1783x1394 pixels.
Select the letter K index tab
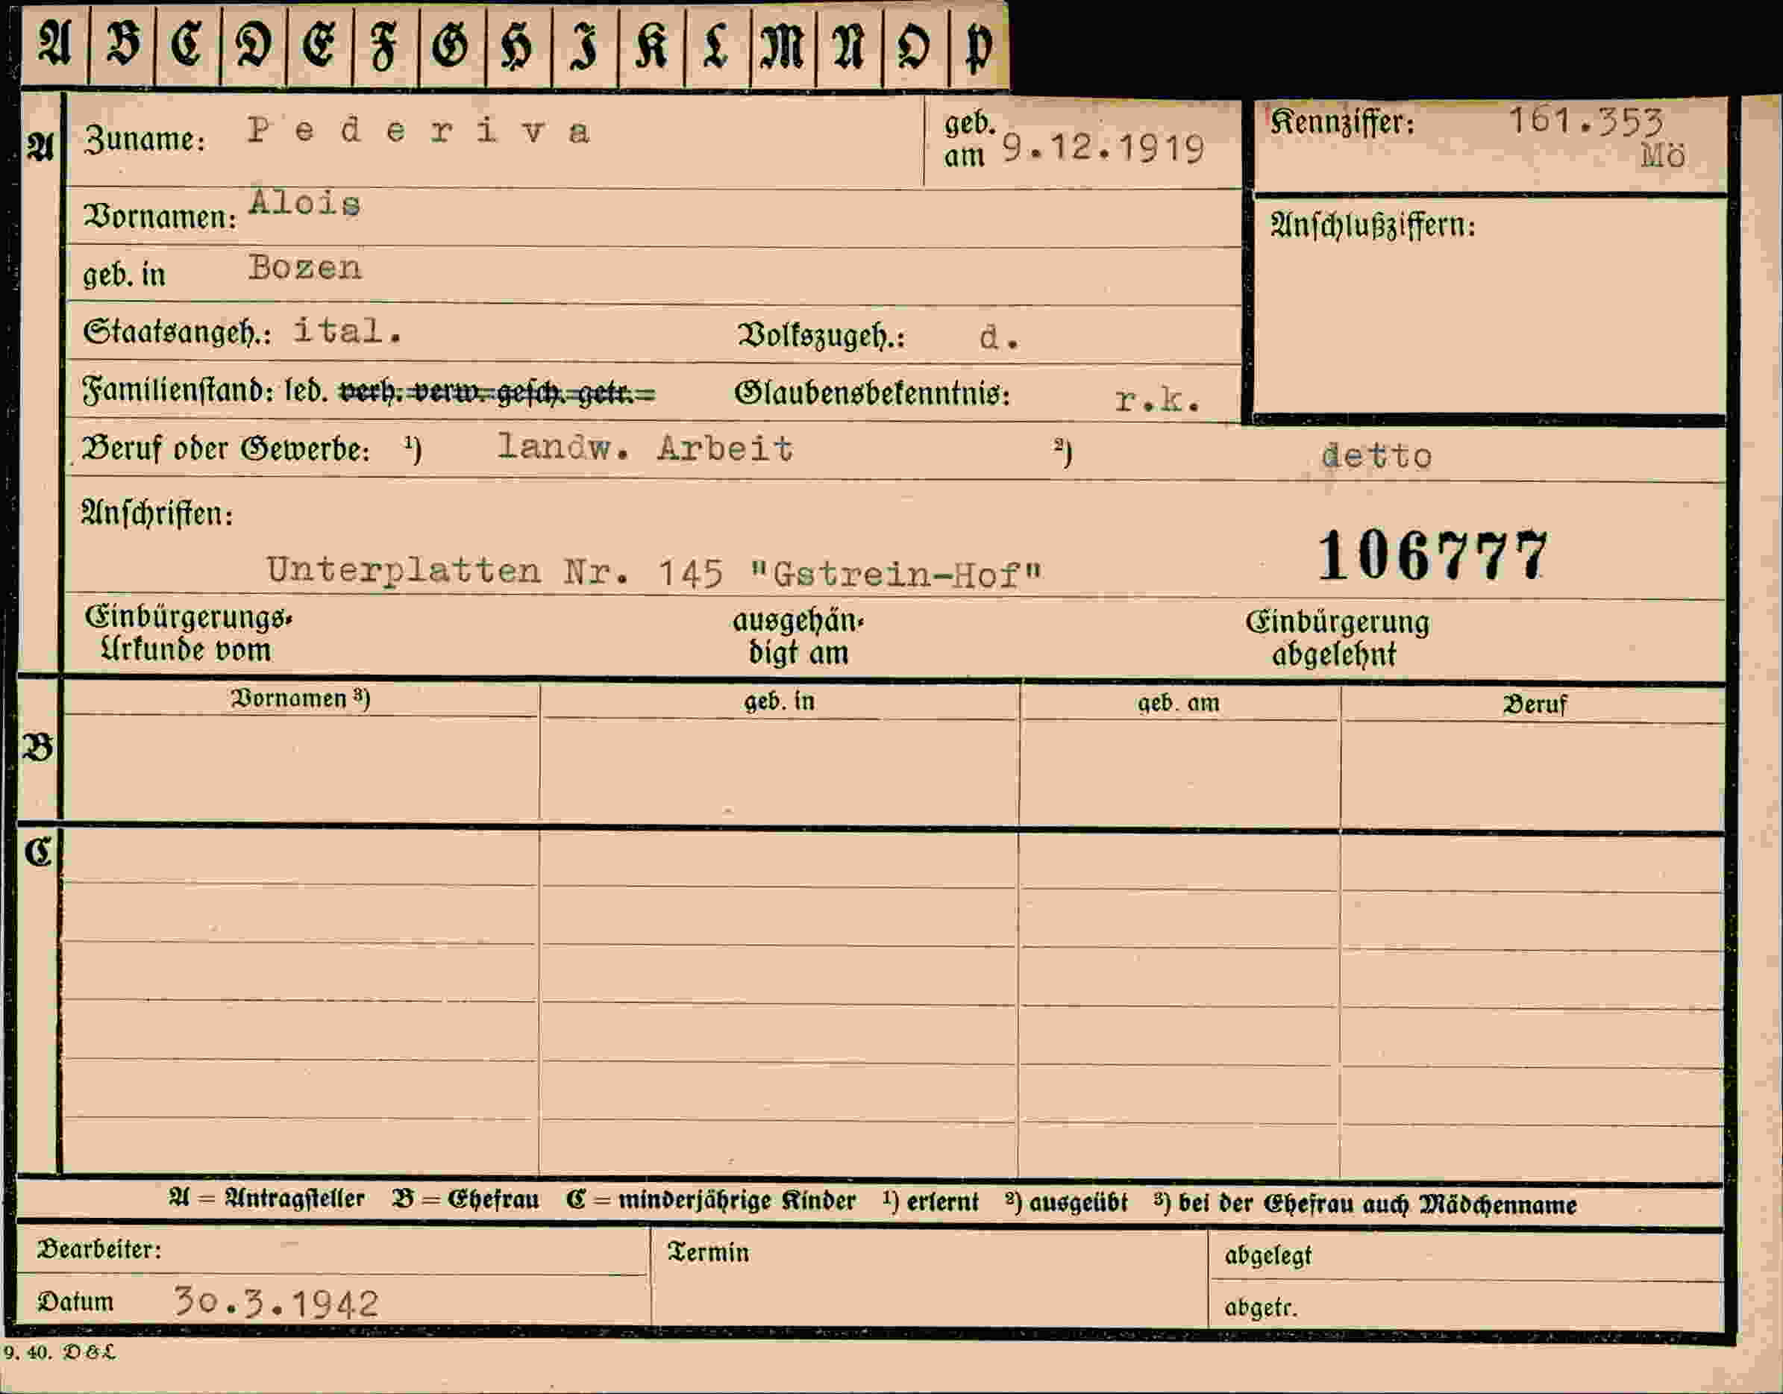tap(651, 45)
